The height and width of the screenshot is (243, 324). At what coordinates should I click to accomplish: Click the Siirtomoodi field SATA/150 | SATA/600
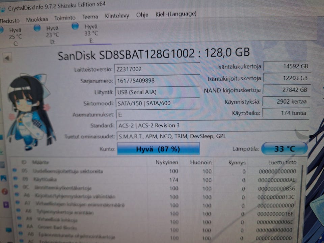pyautogui.click(x=158, y=103)
